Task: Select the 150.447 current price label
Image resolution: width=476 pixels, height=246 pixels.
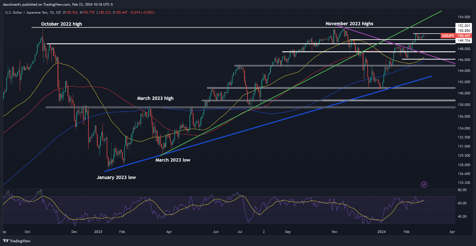Action: (464, 36)
